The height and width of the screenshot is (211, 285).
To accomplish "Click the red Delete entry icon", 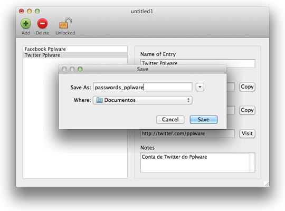I will coord(42,24).
